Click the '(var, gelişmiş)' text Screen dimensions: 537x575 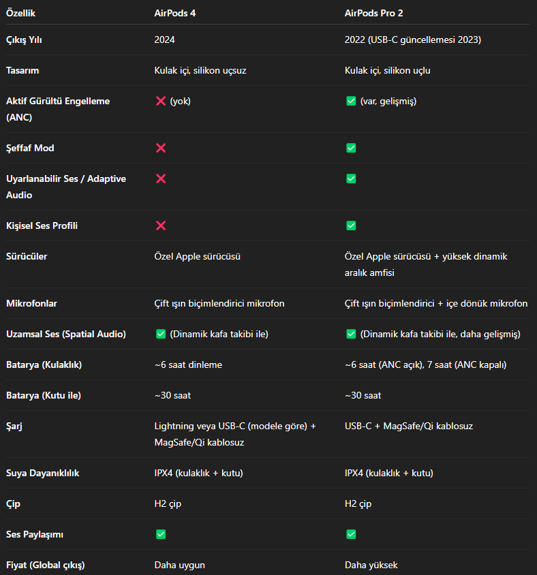[388, 102]
